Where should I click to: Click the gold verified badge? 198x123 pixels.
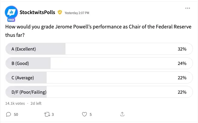point(60,13)
